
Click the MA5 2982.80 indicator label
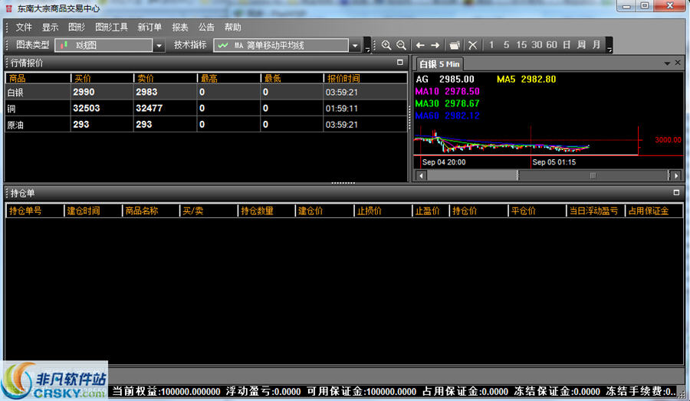pos(526,80)
